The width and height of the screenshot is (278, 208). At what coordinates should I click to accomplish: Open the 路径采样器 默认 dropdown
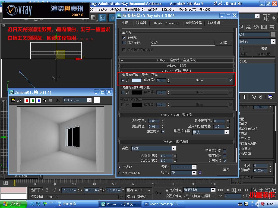click(226, 132)
